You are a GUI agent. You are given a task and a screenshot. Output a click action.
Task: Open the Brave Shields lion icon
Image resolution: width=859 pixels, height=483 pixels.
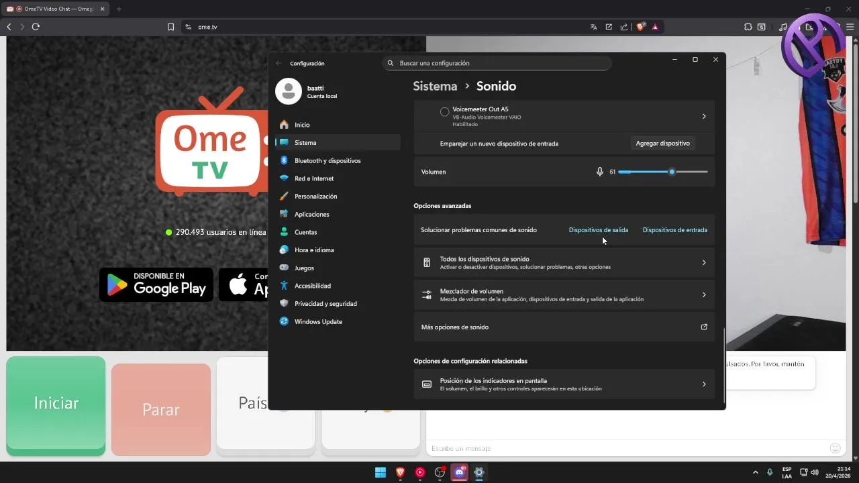[641, 27]
